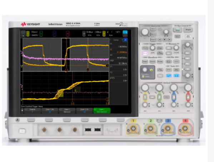This screenshot has width=214, height=162.
Task: Push the Navigate key in Horizontal section
Action: click(153, 40)
